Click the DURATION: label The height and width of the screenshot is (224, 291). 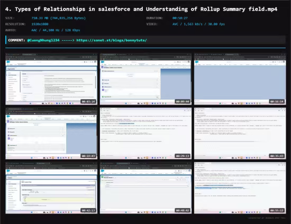tap(154, 18)
